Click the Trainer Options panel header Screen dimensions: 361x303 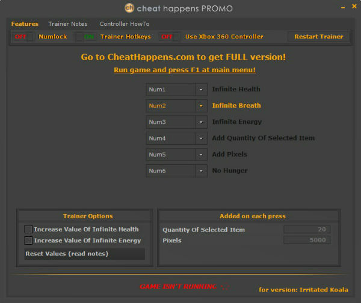pos(88,216)
